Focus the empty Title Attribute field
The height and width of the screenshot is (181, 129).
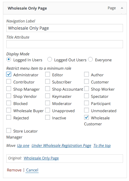point(65,44)
